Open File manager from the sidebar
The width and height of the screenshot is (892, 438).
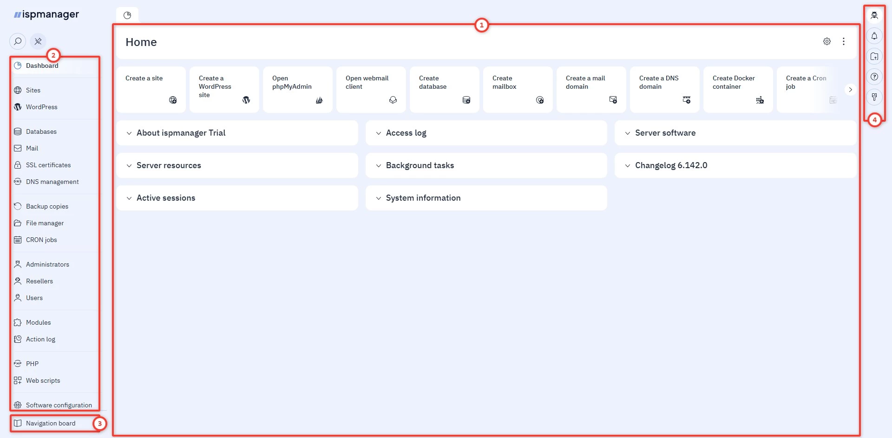(x=45, y=223)
